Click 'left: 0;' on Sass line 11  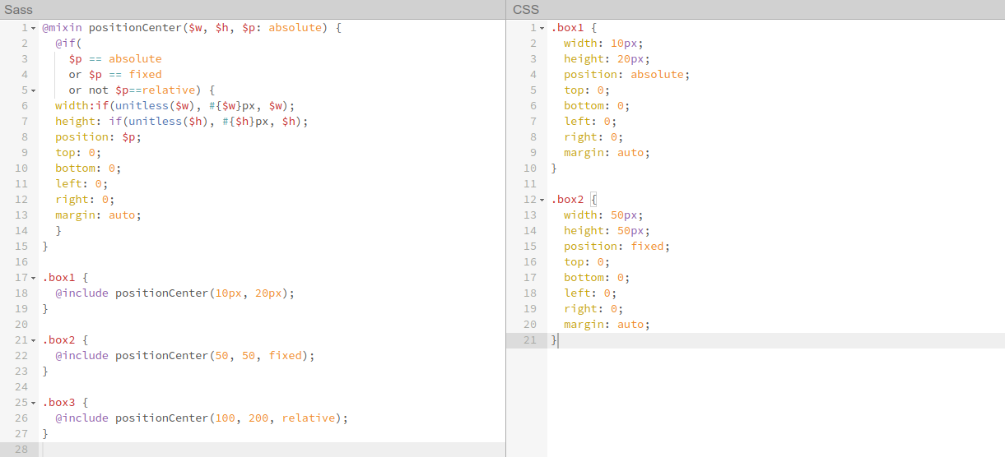click(81, 183)
